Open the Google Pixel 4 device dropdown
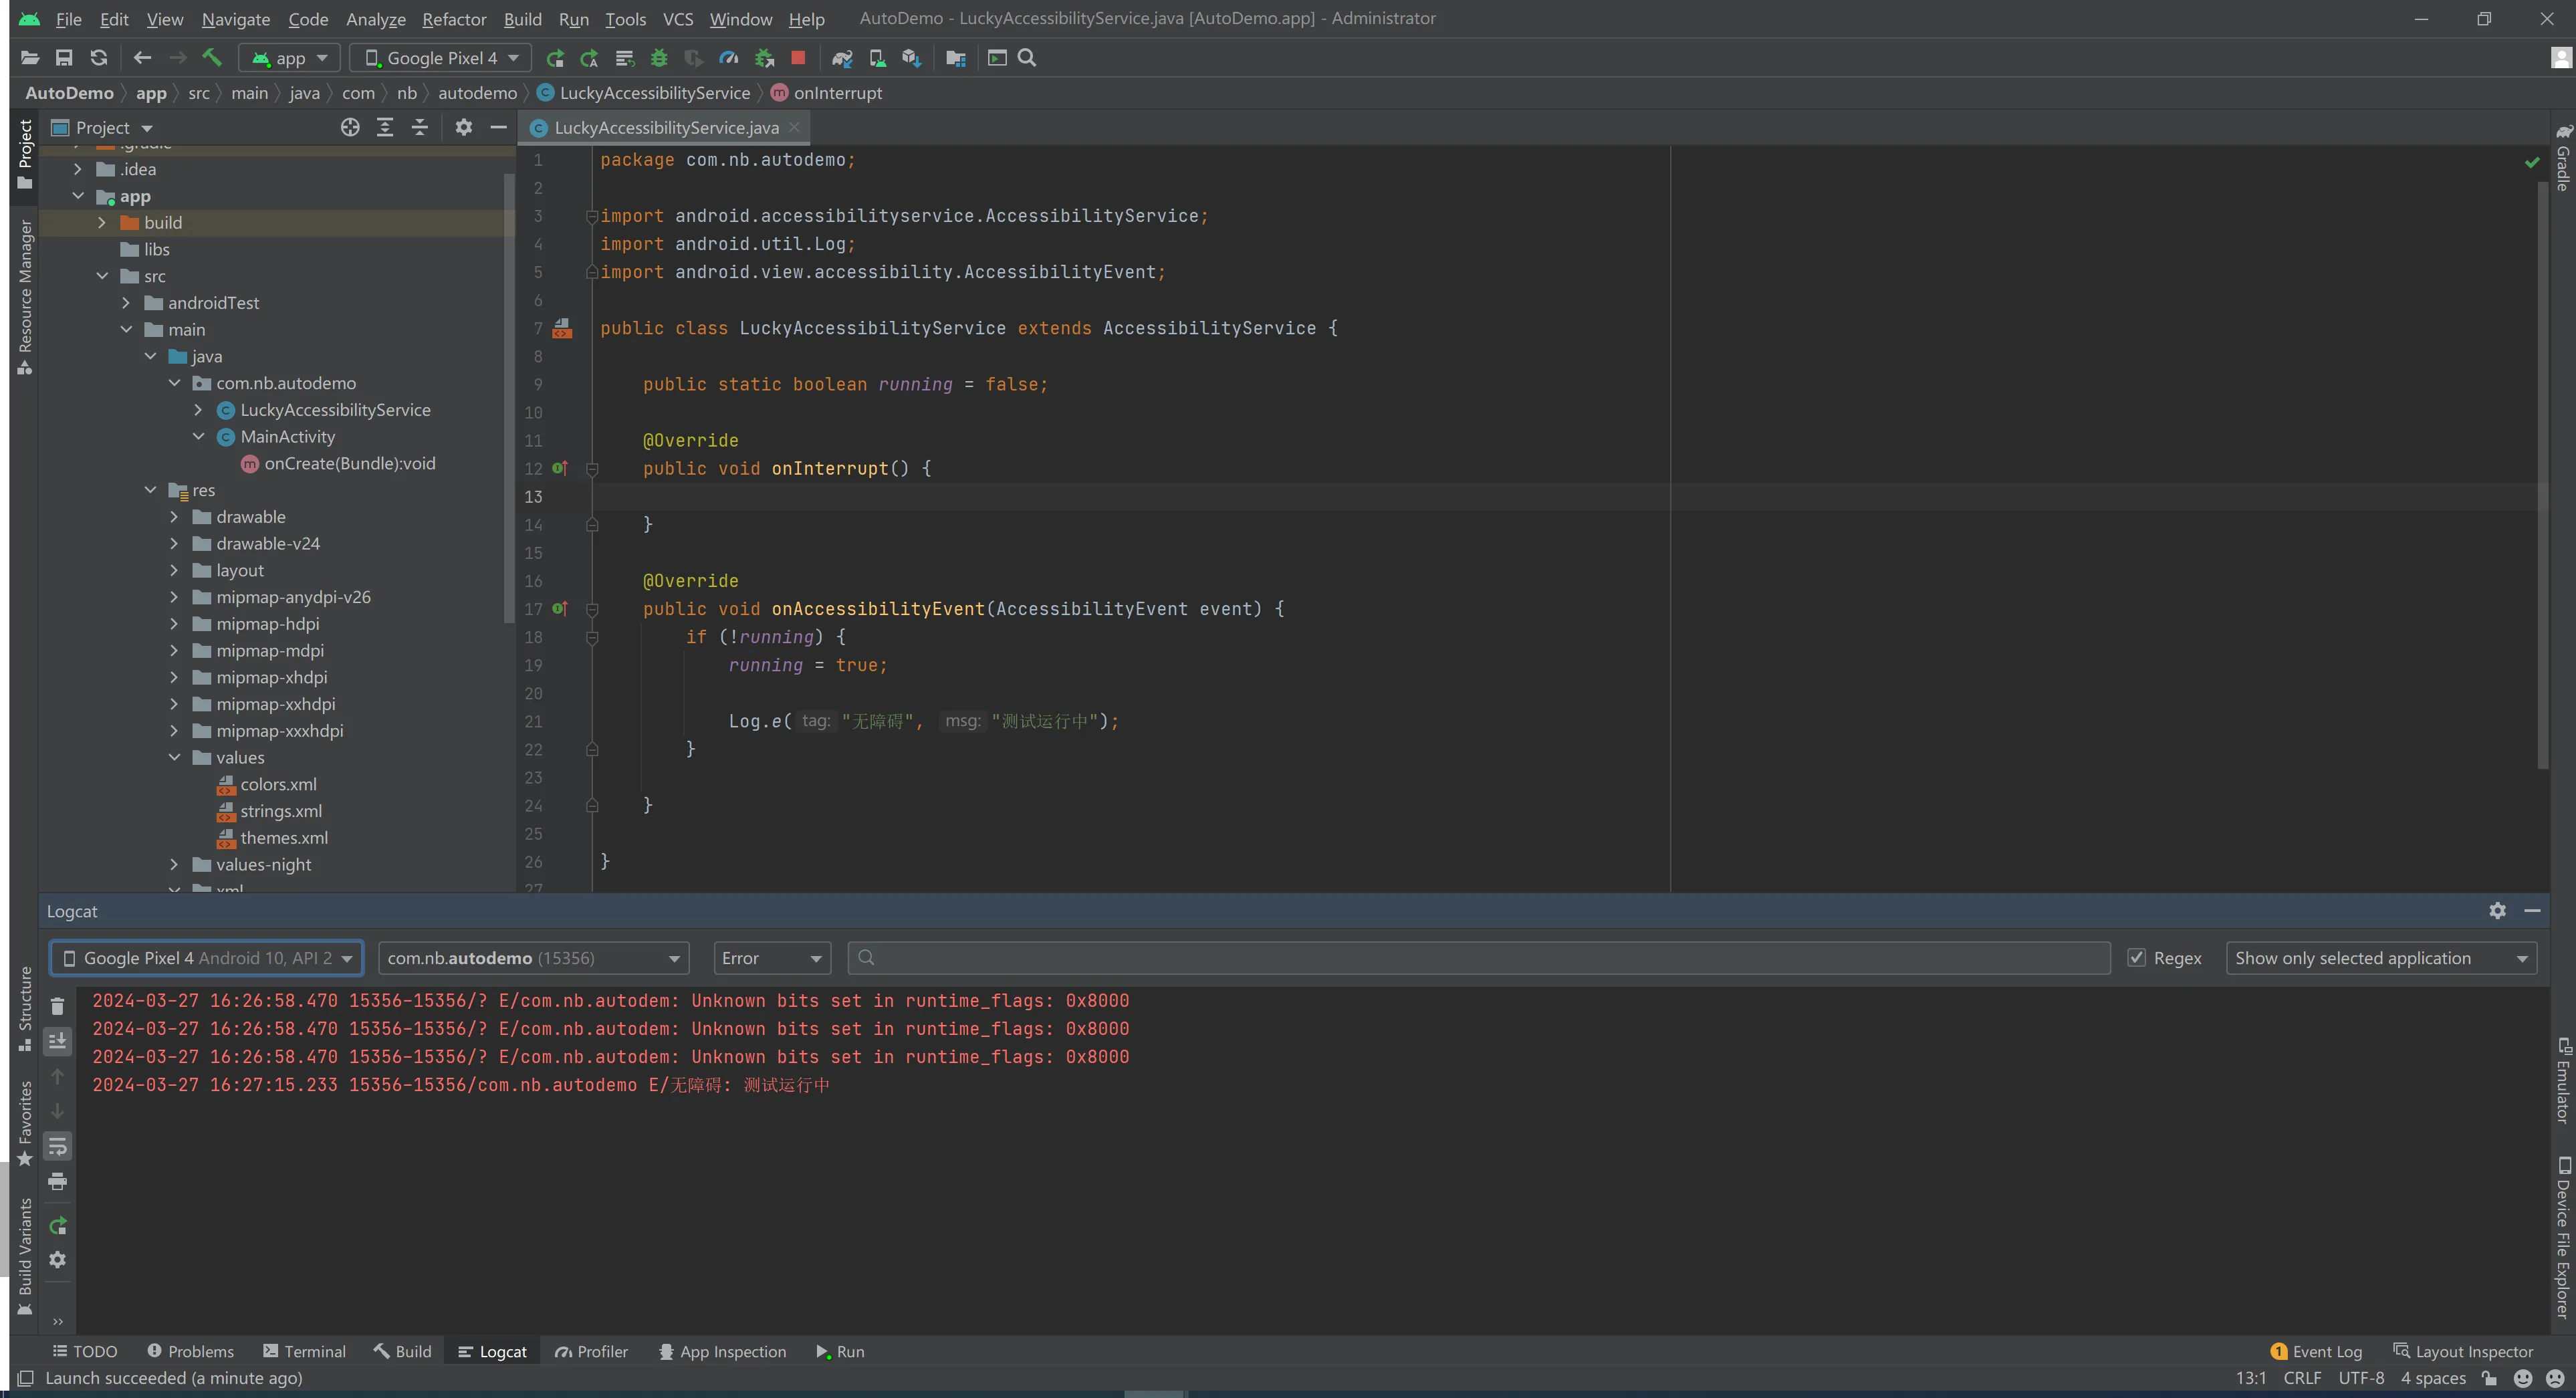 click(x=441, y=58)
